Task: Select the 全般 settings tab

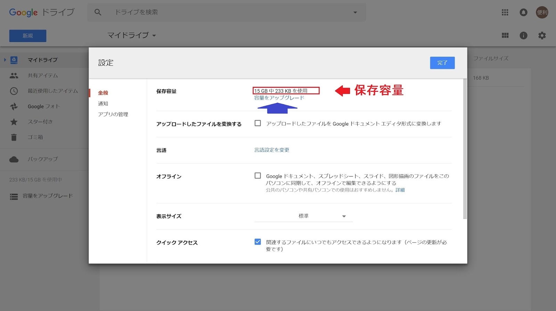Action: pos(103,93)
